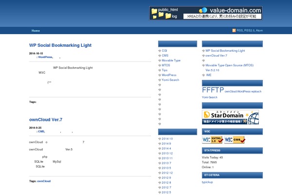Image resolution: width=292 pixels, height=195 pixels.
Task: Open the 2012 8 archive
Action: (166, 182)
